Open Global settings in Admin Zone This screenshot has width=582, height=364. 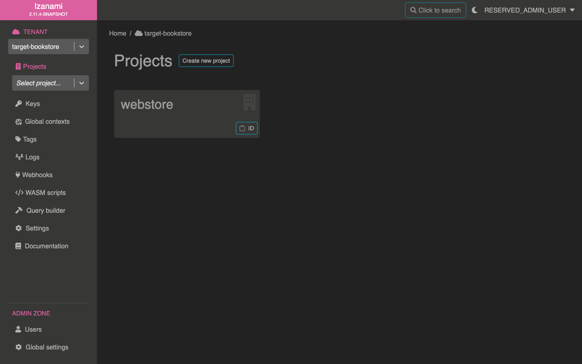click(x=46, y=347)
